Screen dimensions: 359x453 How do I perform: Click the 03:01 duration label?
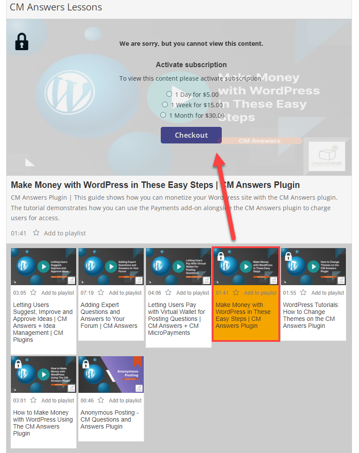[x=20, y=400]
